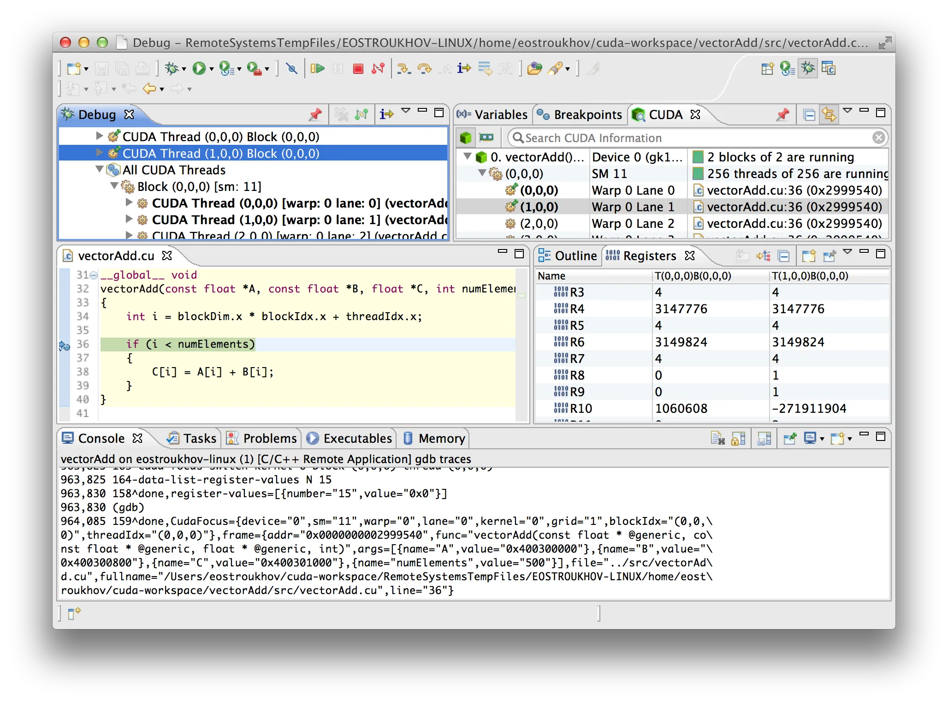This screenshot has width=948, height=702.
Task: Click the yellow Back navigation arrow
Action: [149, 88]
